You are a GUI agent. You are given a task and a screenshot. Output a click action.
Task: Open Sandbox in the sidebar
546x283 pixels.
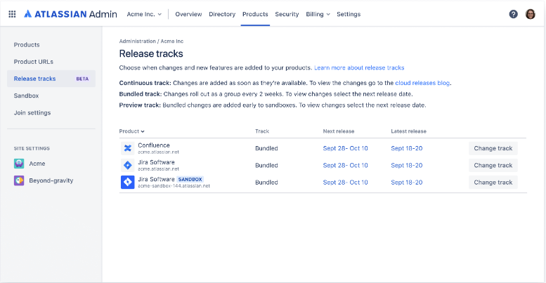coord(26,96)
